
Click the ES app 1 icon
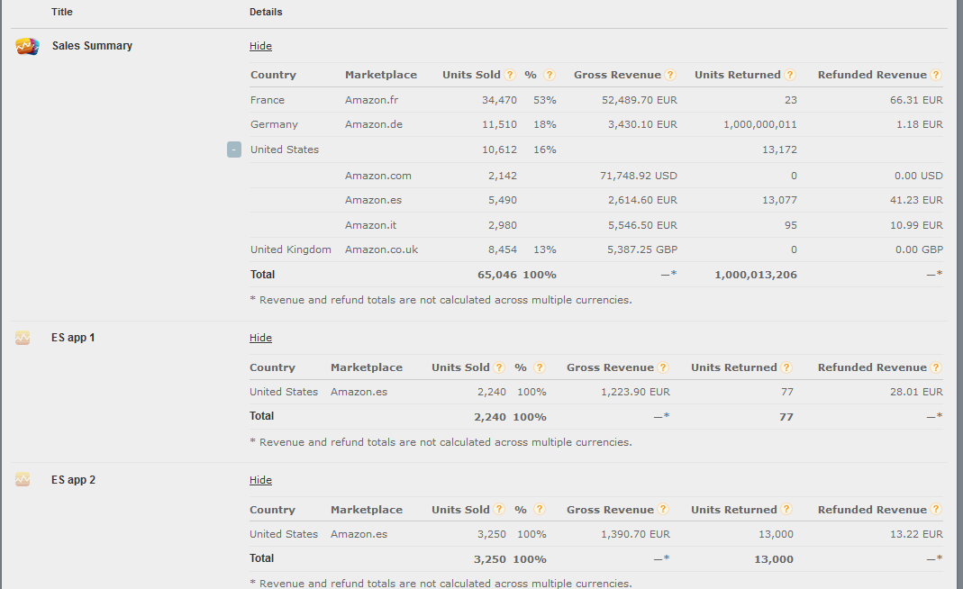23,338
